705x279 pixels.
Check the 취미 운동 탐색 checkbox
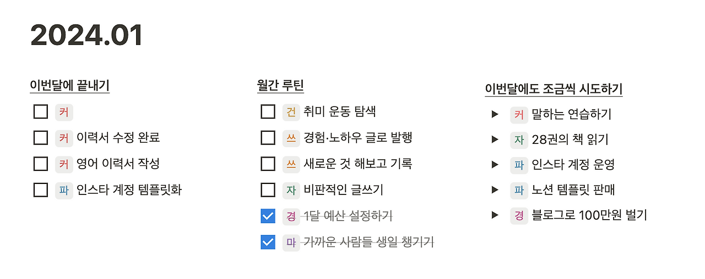point(268,112)
